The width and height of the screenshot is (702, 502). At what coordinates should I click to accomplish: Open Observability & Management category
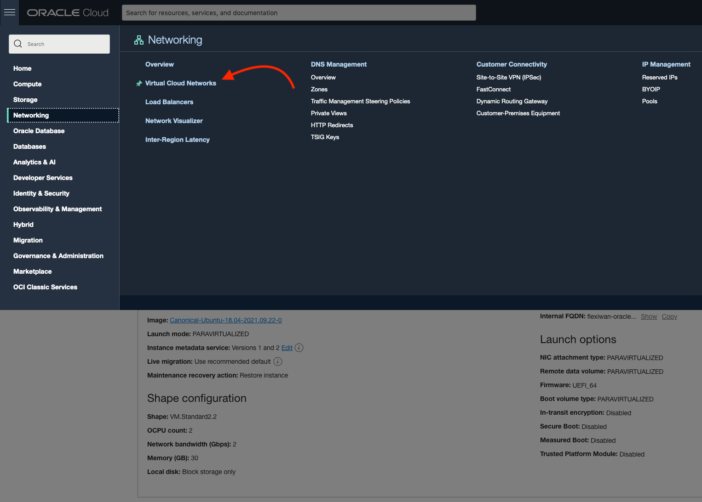(58, 209)
